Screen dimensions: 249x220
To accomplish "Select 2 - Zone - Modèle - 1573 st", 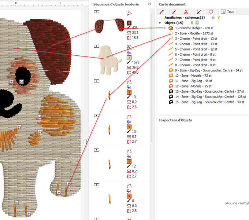I will pos(194,33).
